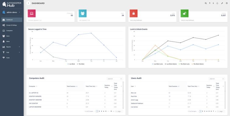This screenshot has height=116, width=230.
Task: Click Thursday peak point on Last Week line
Action: coord(91,33)
